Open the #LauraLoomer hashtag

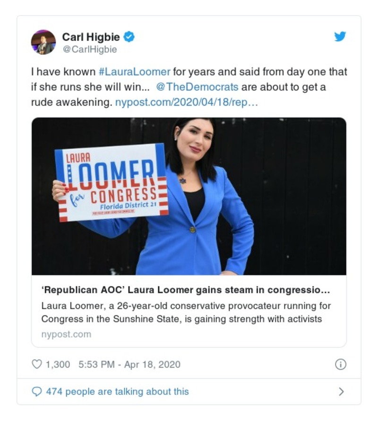tap(135, 72)
